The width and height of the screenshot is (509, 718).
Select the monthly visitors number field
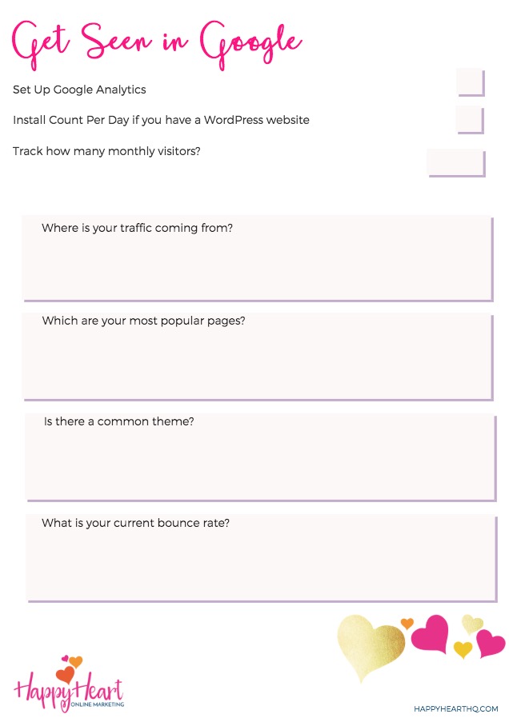tap(456, 162)
